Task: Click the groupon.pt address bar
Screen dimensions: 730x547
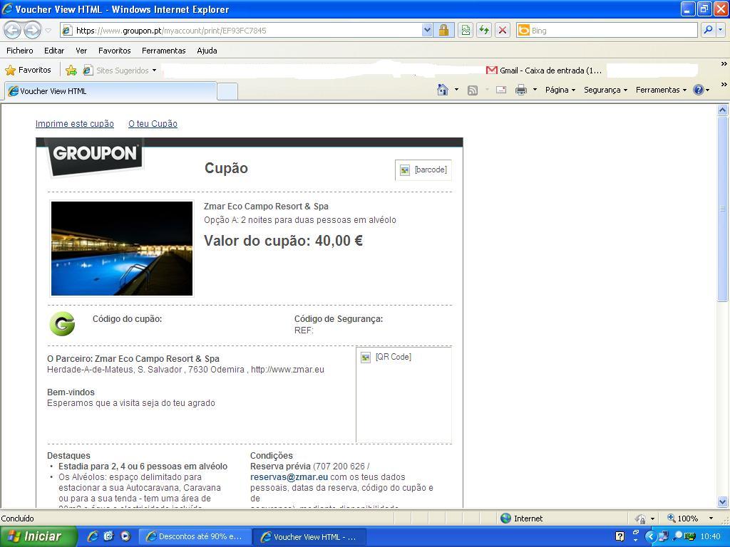Action: tap(241, 31)
